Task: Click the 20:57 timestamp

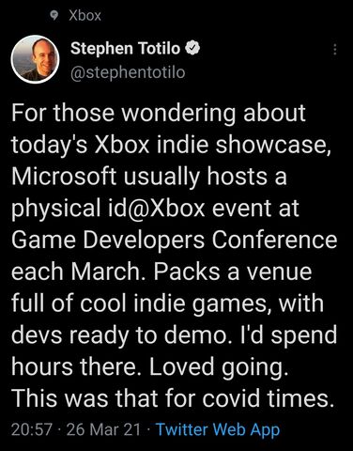Action: pos(32,429)
